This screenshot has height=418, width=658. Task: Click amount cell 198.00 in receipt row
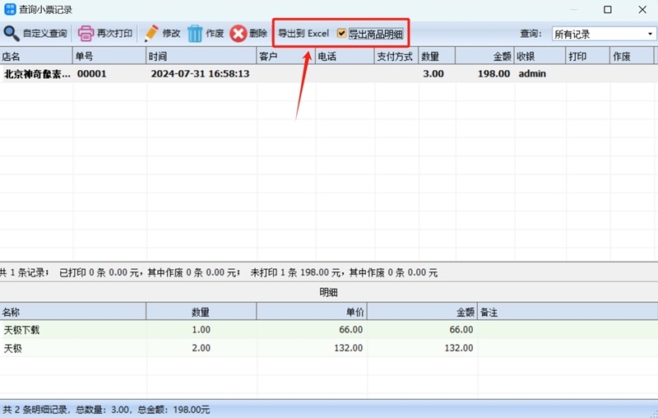pos(494,73)
